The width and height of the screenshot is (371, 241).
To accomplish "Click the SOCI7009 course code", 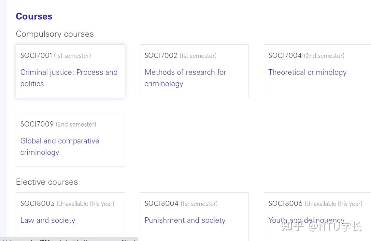I will [x=37, y=124].
